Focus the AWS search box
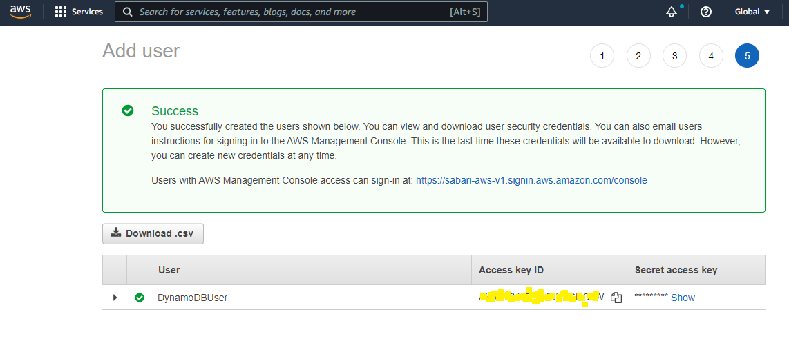Screen dimensions: 789x350 click(x=301, y=12)
